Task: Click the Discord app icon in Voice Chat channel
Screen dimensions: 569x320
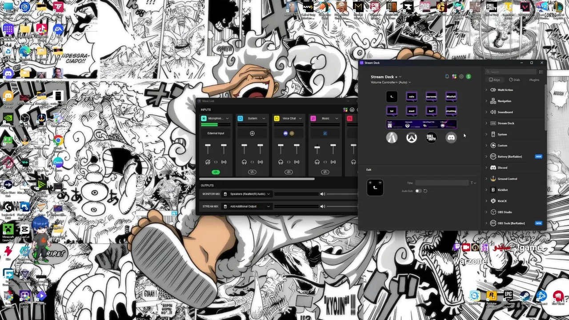Action: (285, 133)
